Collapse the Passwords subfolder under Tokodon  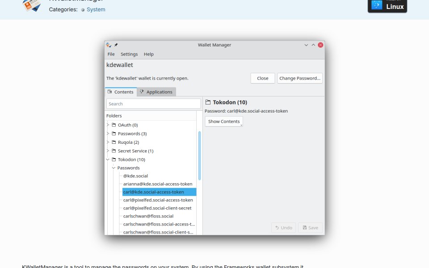114,168
